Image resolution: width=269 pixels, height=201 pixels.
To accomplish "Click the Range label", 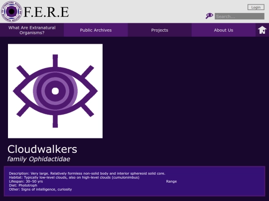I will pyautogui.click(x=171, y=181).
